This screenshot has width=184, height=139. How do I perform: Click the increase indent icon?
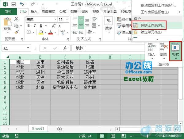click(x=81, y=32)
